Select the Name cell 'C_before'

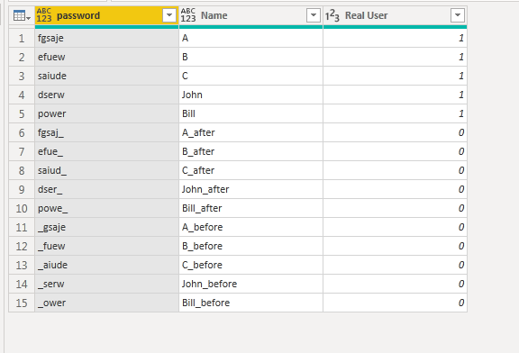[250, 265]
